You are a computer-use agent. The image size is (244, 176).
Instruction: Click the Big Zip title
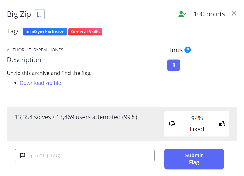click(19, 14)
